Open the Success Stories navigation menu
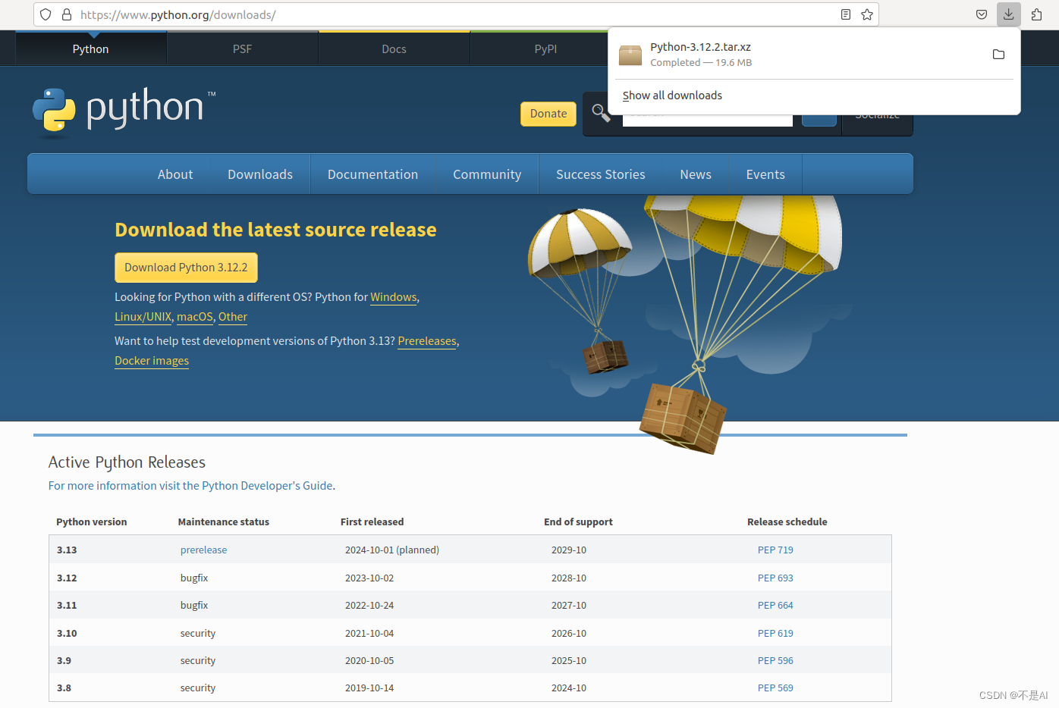This screenshot has width=1059, height=708. tap(601, 174)
